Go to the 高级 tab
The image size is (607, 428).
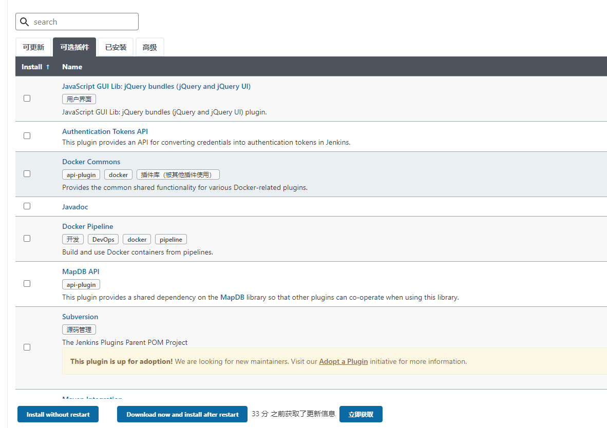click(x=149, y=47)
